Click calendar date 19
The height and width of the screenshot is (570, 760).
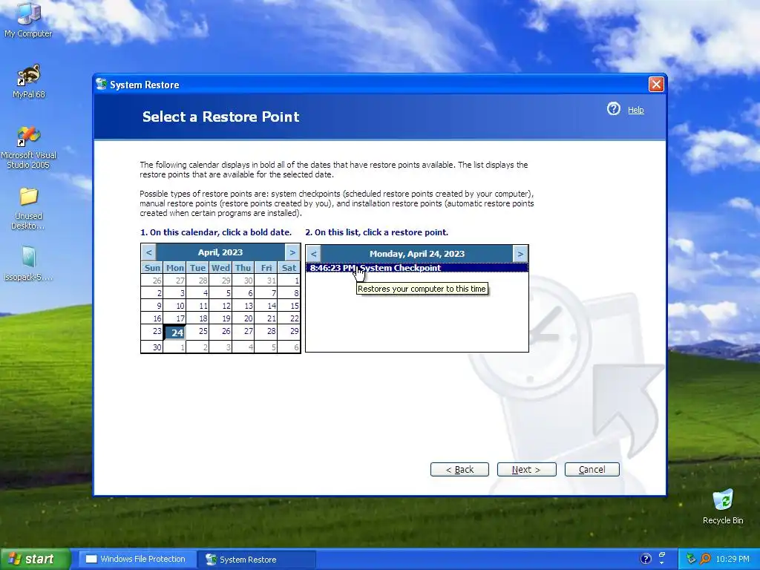click(x=220, y=318)
